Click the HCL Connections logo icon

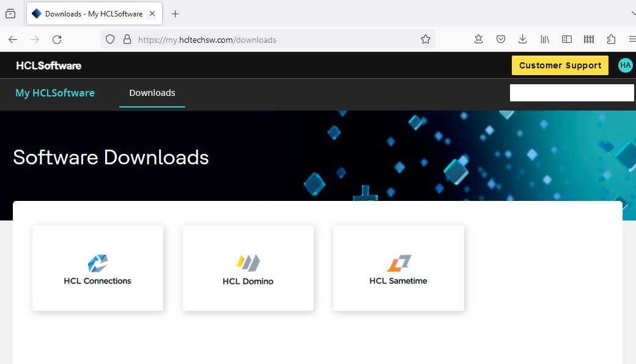(x=98, y=263)
